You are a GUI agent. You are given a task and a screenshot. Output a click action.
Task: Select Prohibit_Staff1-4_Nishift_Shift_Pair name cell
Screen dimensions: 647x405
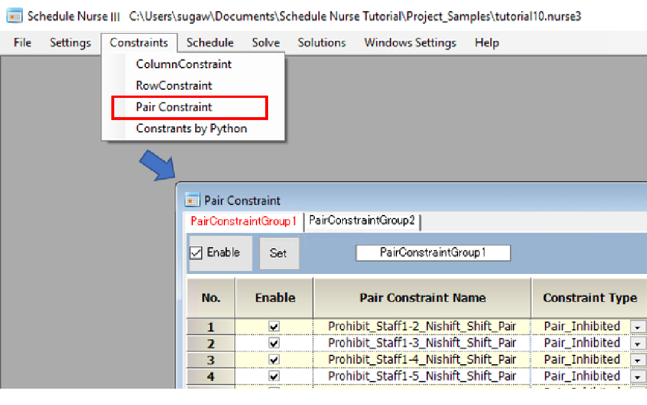pos(421,360)
